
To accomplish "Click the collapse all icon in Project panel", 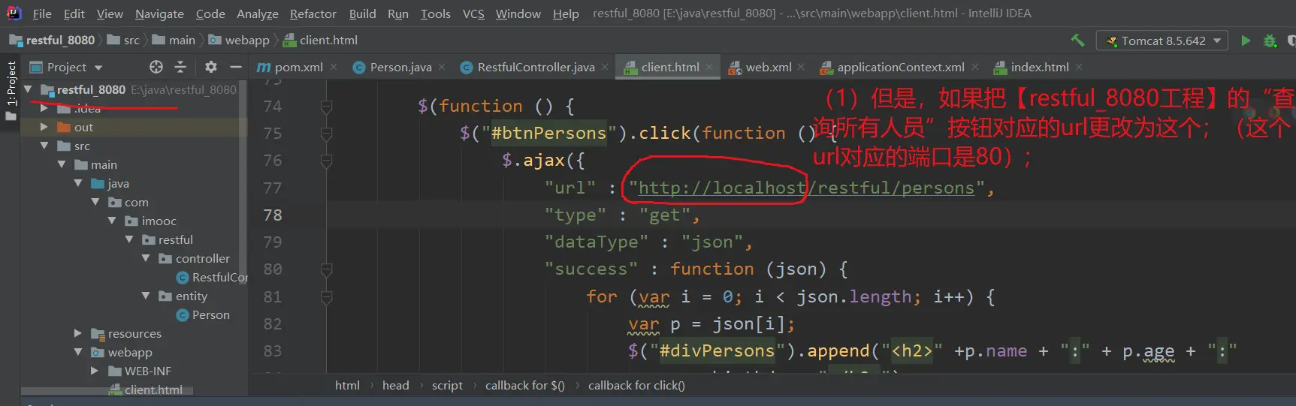I will pos(180,67).
